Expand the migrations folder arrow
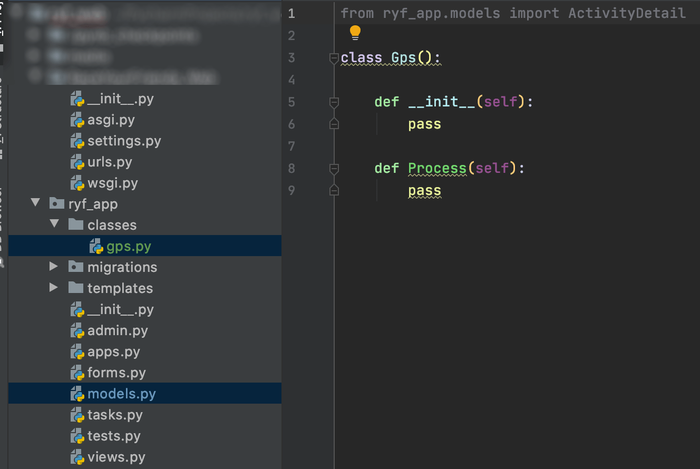Image resolution: width=700 pixels, height=469 pixels. coord(53,266)
